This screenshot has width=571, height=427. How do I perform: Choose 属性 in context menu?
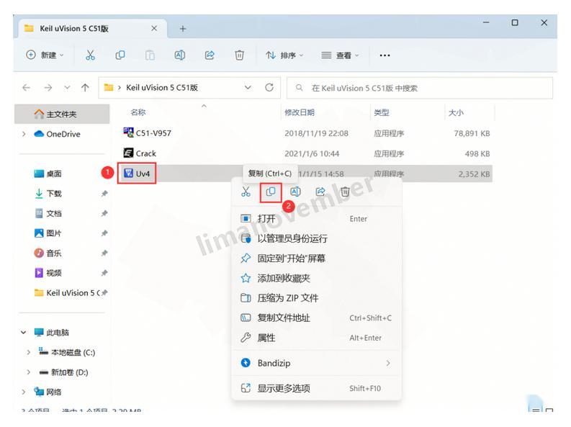316,338
